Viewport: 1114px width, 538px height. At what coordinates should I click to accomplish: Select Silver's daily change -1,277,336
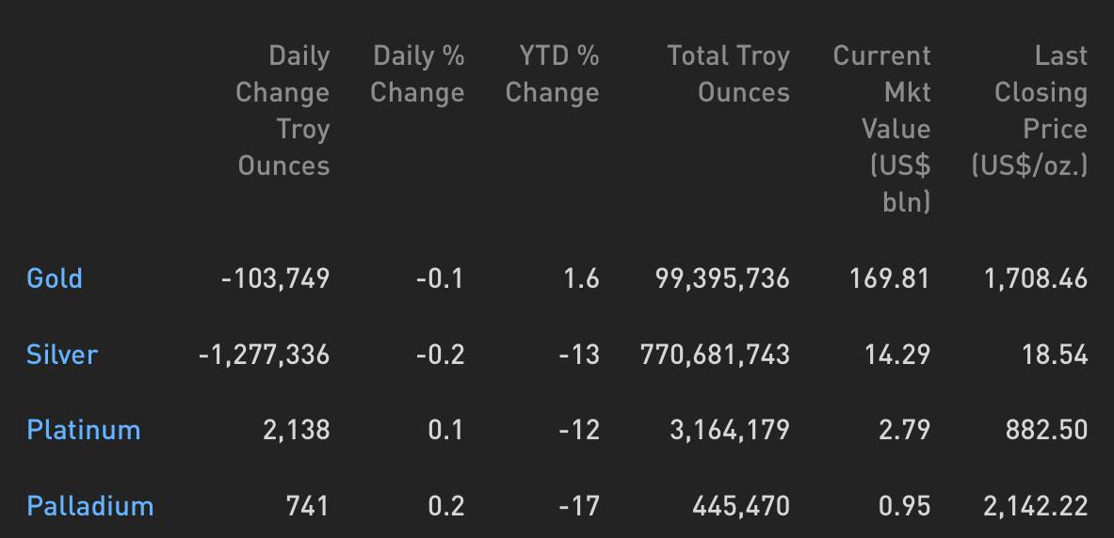[x=265, y=355]
